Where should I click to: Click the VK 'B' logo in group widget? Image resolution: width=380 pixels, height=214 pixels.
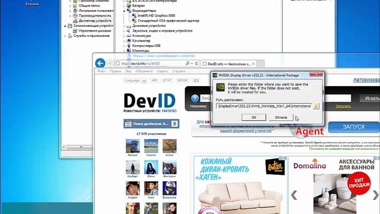point(174,124)
